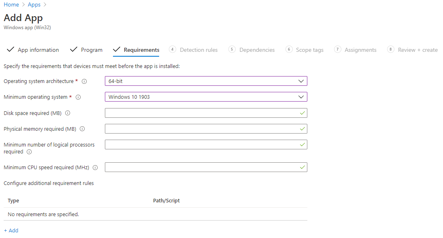Click step 7 circle icon for Assignments

pyautogui.click(x=337, y=49)
